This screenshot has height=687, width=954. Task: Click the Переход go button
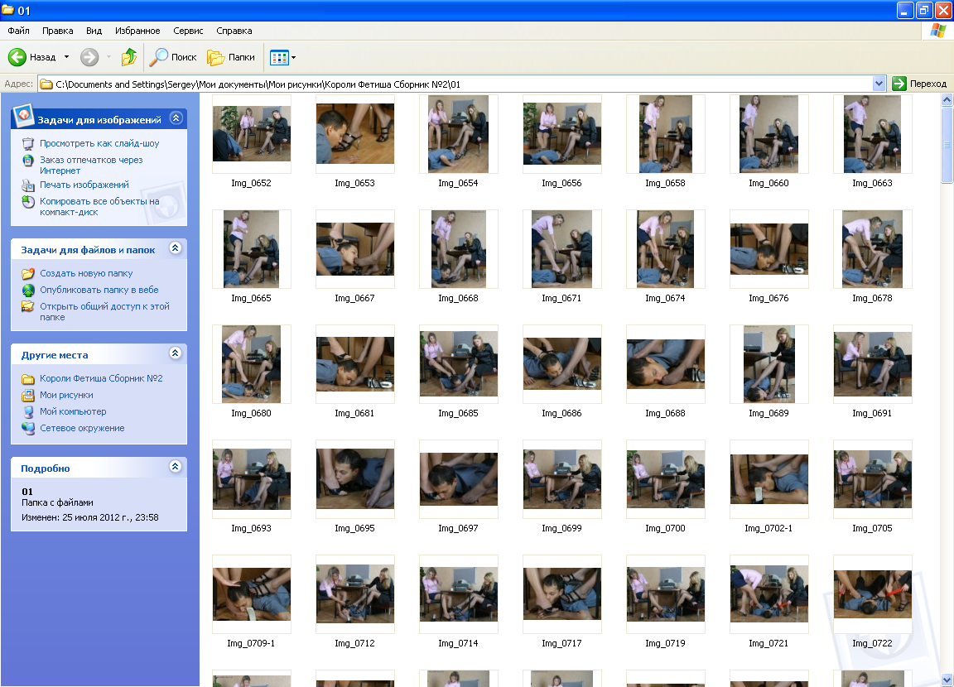[919, 84]
